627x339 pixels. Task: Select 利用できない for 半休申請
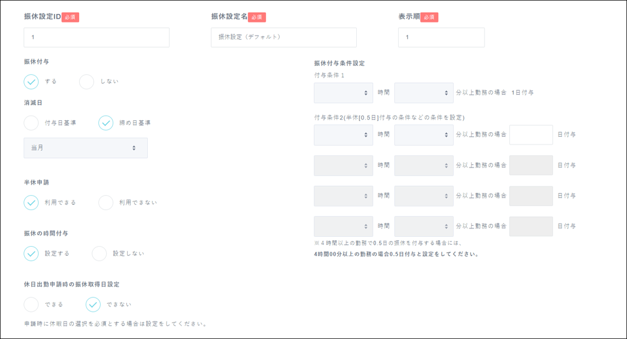pyautogui.click(x=105, y=202)
